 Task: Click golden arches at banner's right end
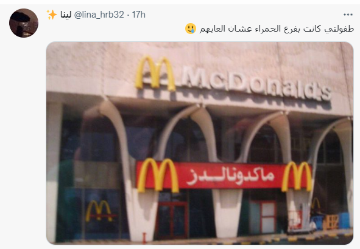[x=297, y=176]
